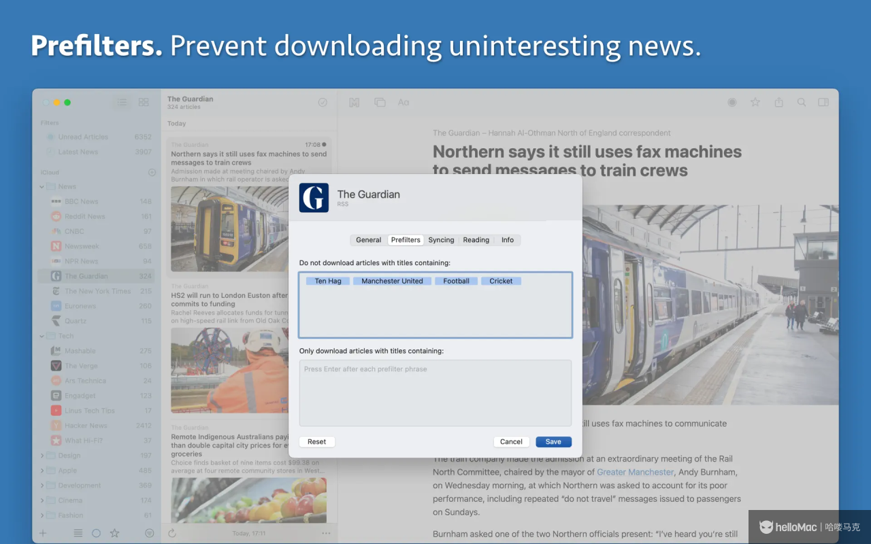
Task: Select BBC News feed
Action: coord(96,201)
